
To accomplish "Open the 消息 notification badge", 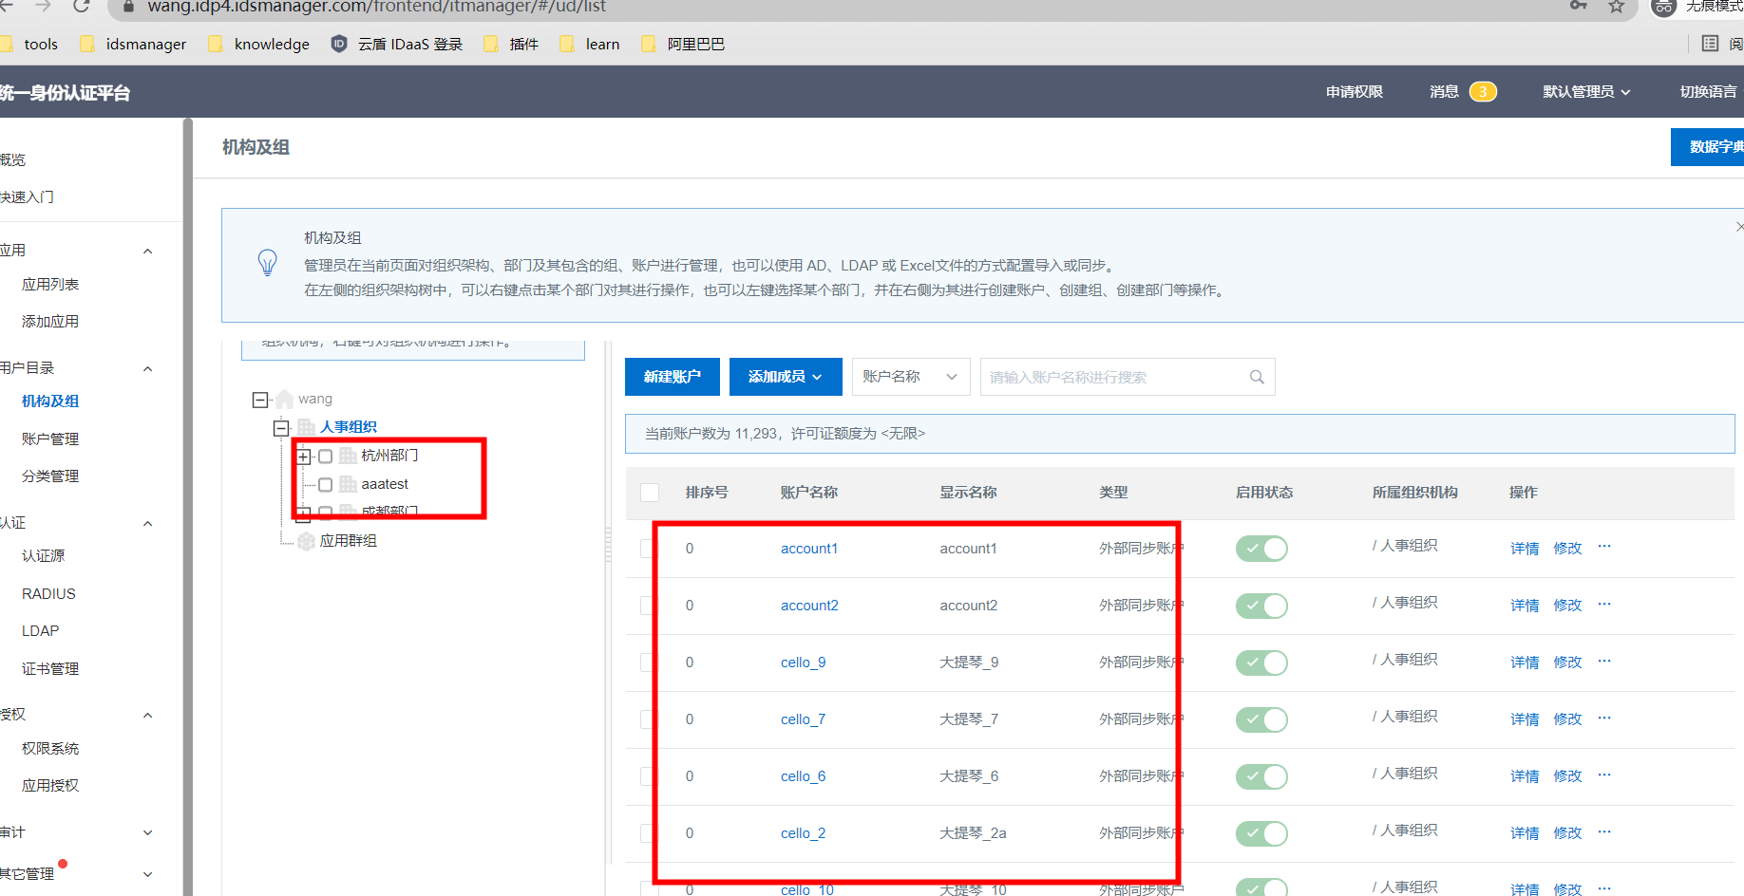I will pyautogui.click(x=1482, y=92).
